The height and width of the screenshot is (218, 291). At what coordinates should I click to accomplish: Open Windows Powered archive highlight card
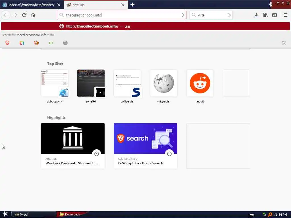point(73,146)
